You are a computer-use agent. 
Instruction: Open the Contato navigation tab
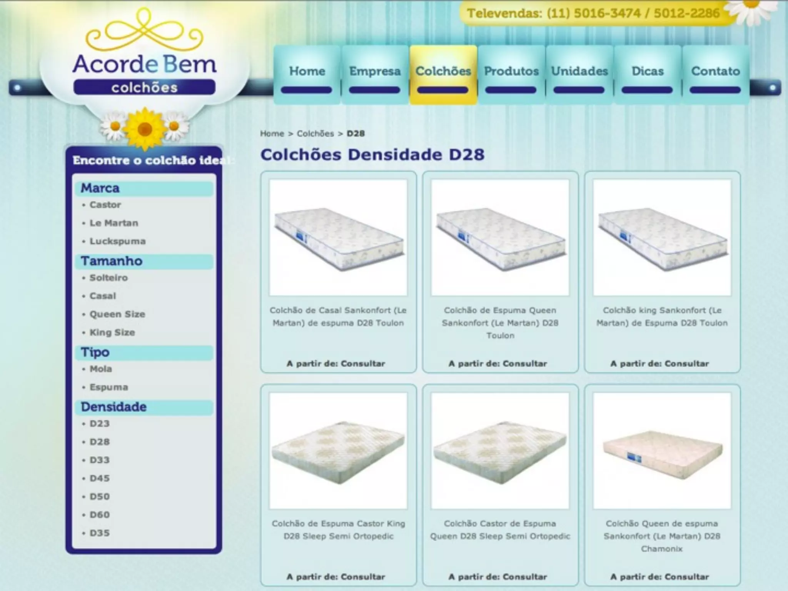point(715,72)
